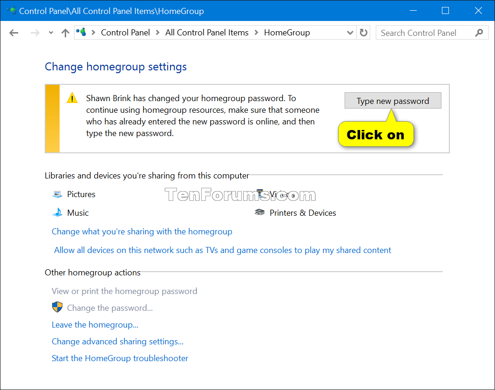The width and height of the screenshot is (495, 390).
Task: Open Leave the homegroup link
Action: pyautogui.click(x=95, y=325)
